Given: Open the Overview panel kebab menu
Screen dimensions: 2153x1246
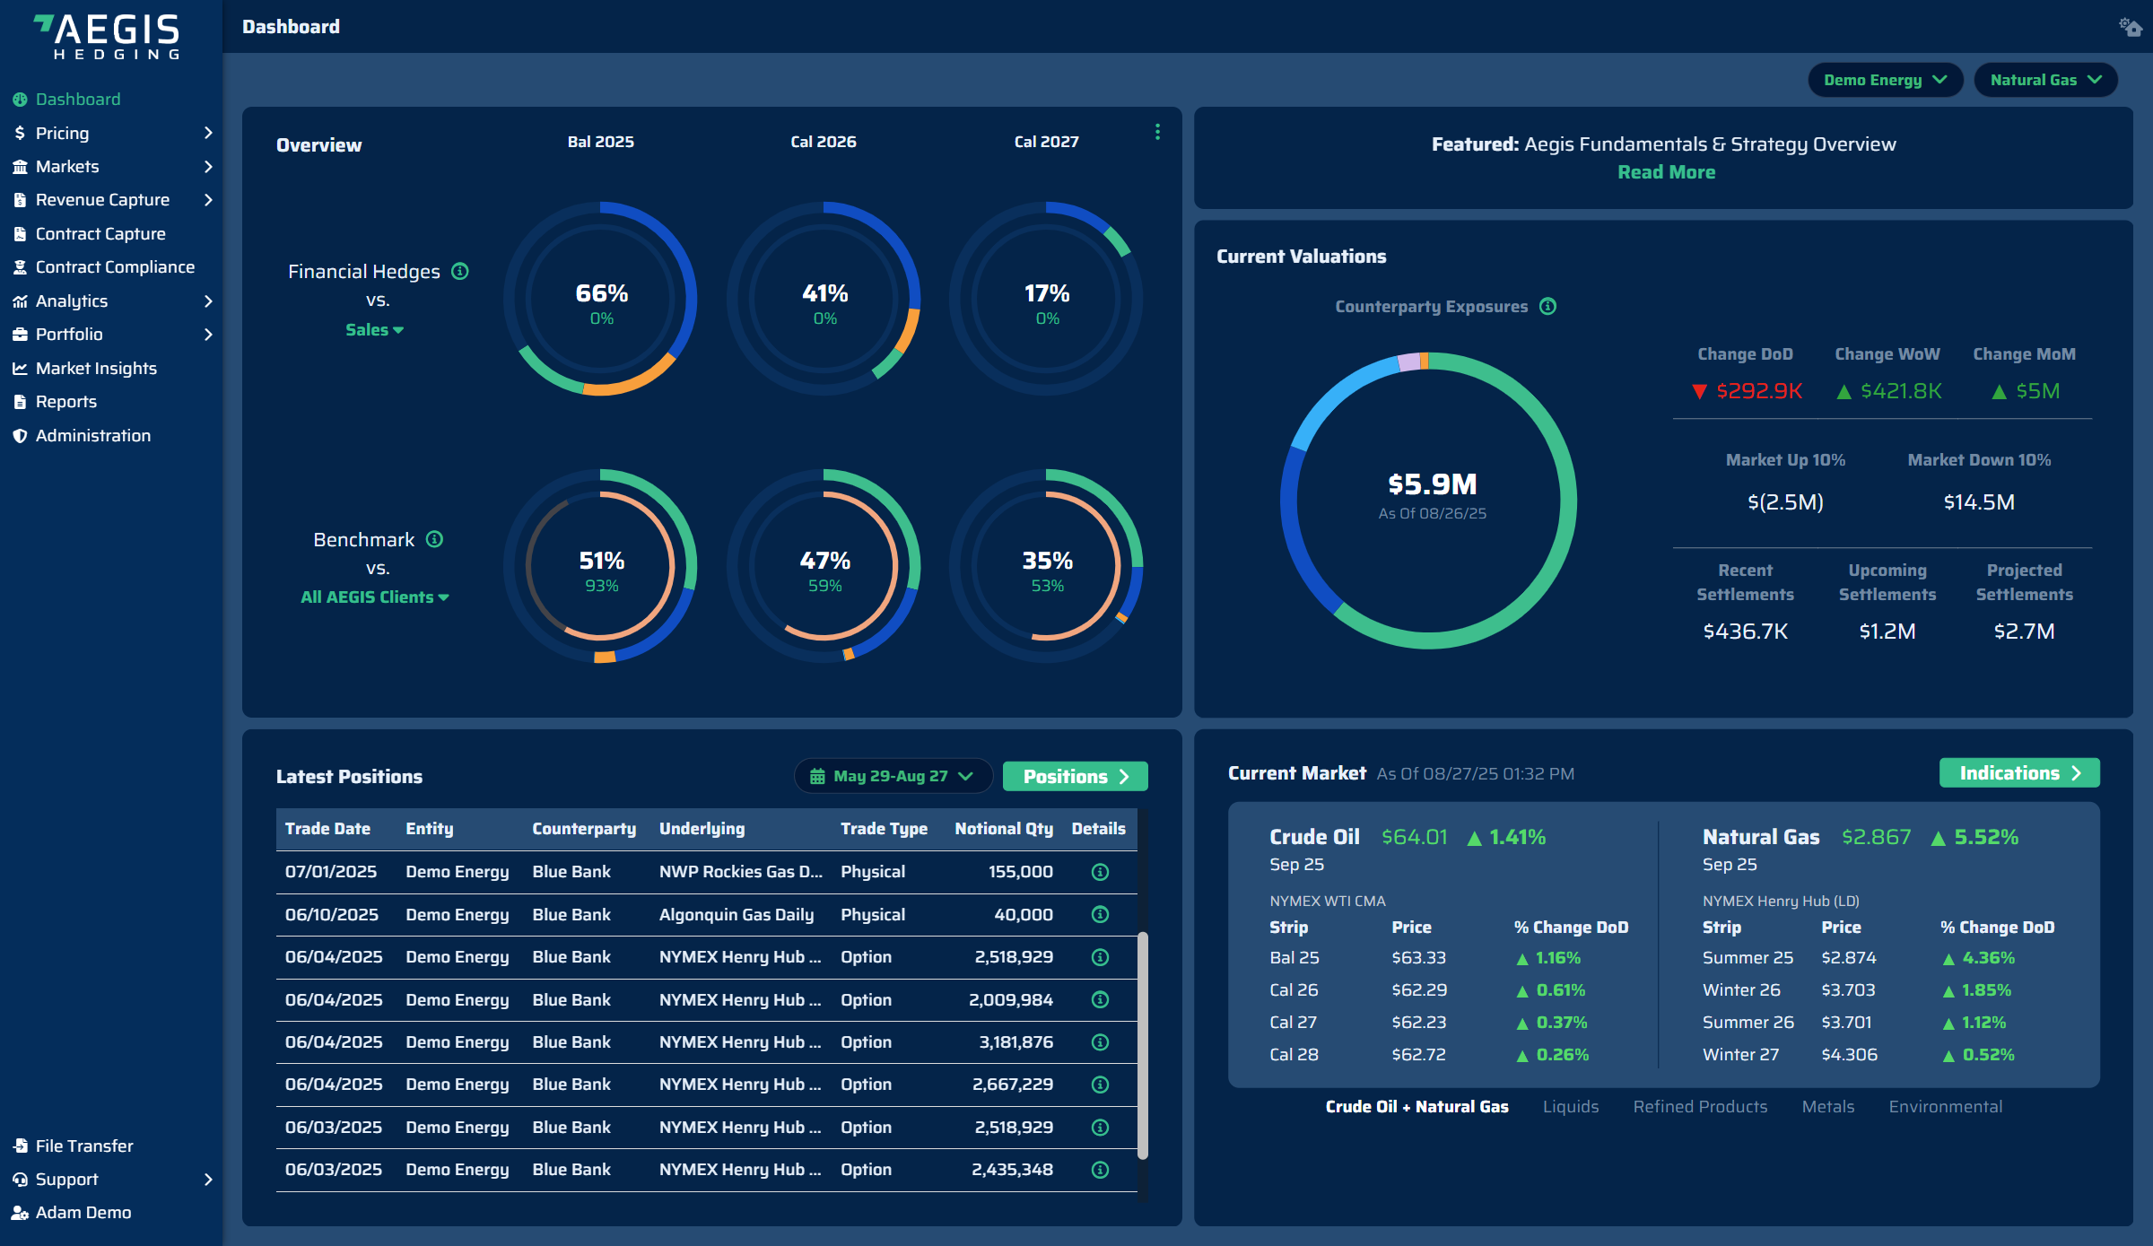Looking at the screenshot, I should (x=1157, y=132).
